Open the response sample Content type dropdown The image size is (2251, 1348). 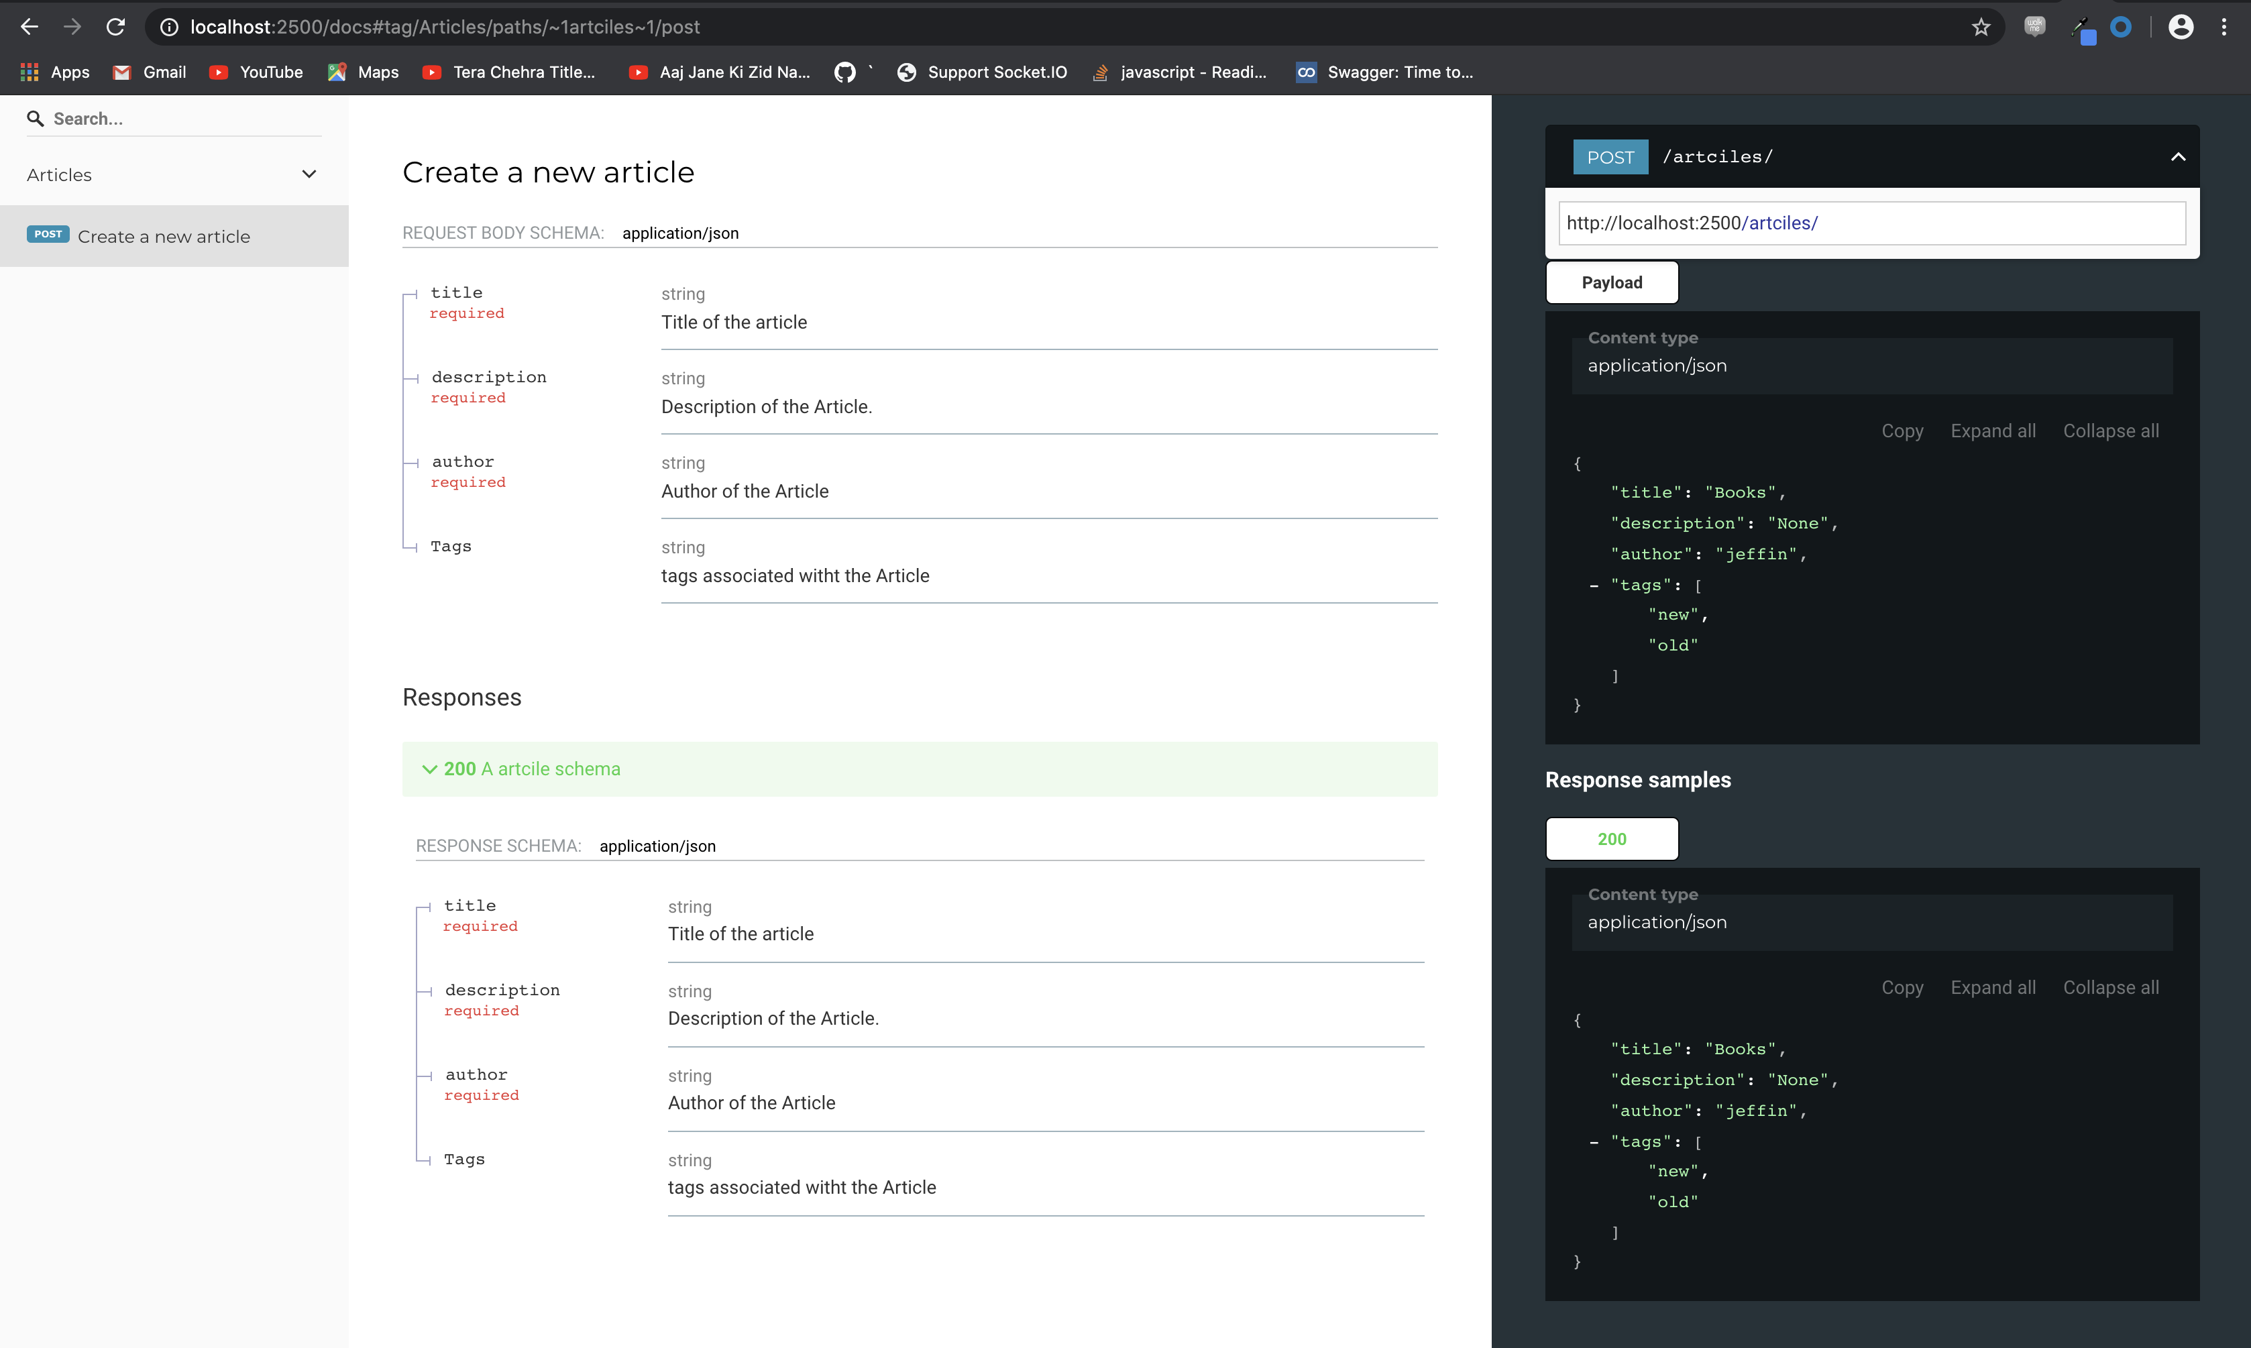(1871, 922)
